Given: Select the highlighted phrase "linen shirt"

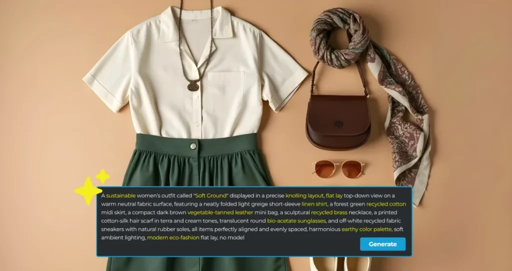Looking at the screenshot, I should [x=314, y=204].
